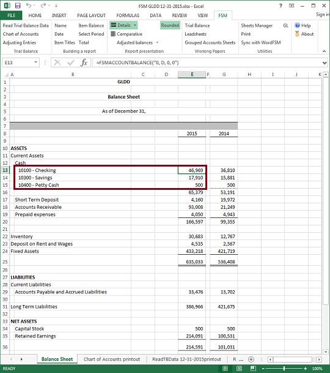This screenshot has height=373, width=330.
Task: Click the Undo arrow icon
Action: (x=29, y=6)
